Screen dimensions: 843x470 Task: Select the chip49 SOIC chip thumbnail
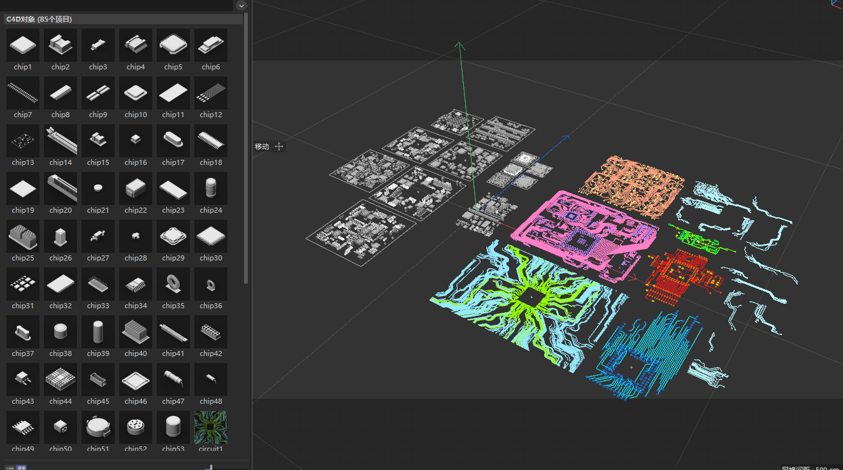[23, 427]
